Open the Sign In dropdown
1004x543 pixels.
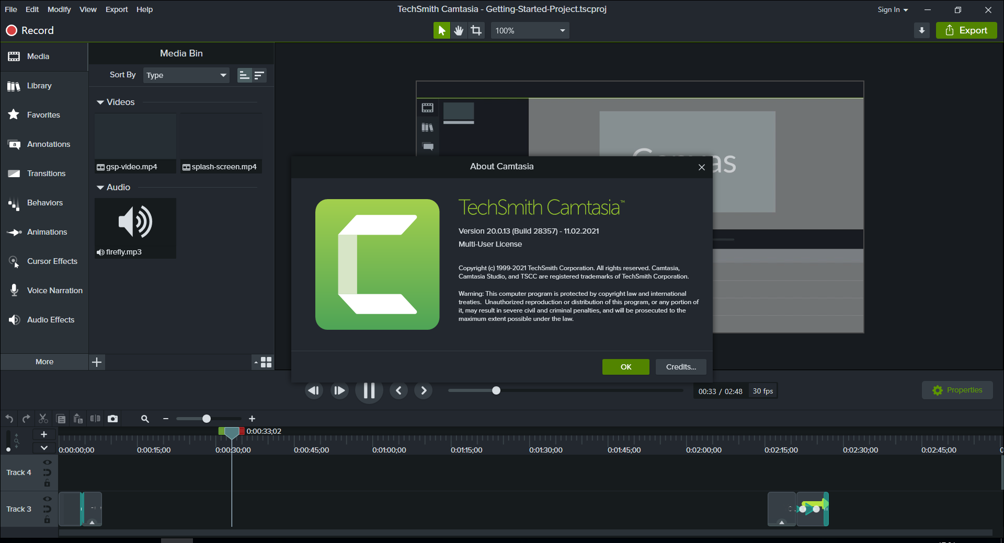tap(893, 9)
